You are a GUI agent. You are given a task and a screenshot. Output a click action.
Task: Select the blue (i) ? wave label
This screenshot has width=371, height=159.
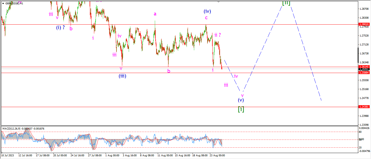61,27
